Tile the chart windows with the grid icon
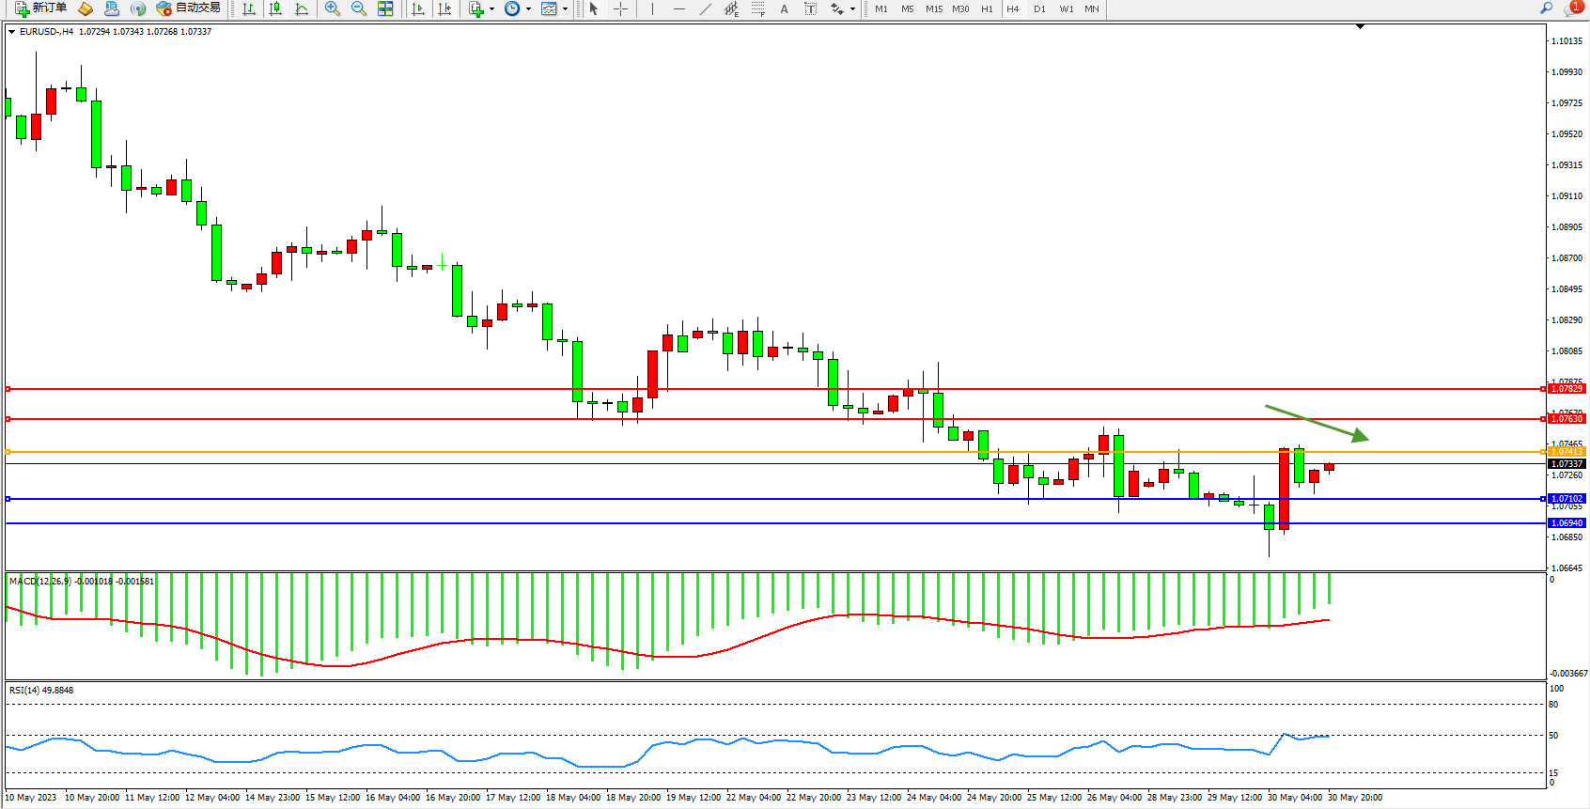The height and width of the screenshot is (809, 1590). point(385,8)
